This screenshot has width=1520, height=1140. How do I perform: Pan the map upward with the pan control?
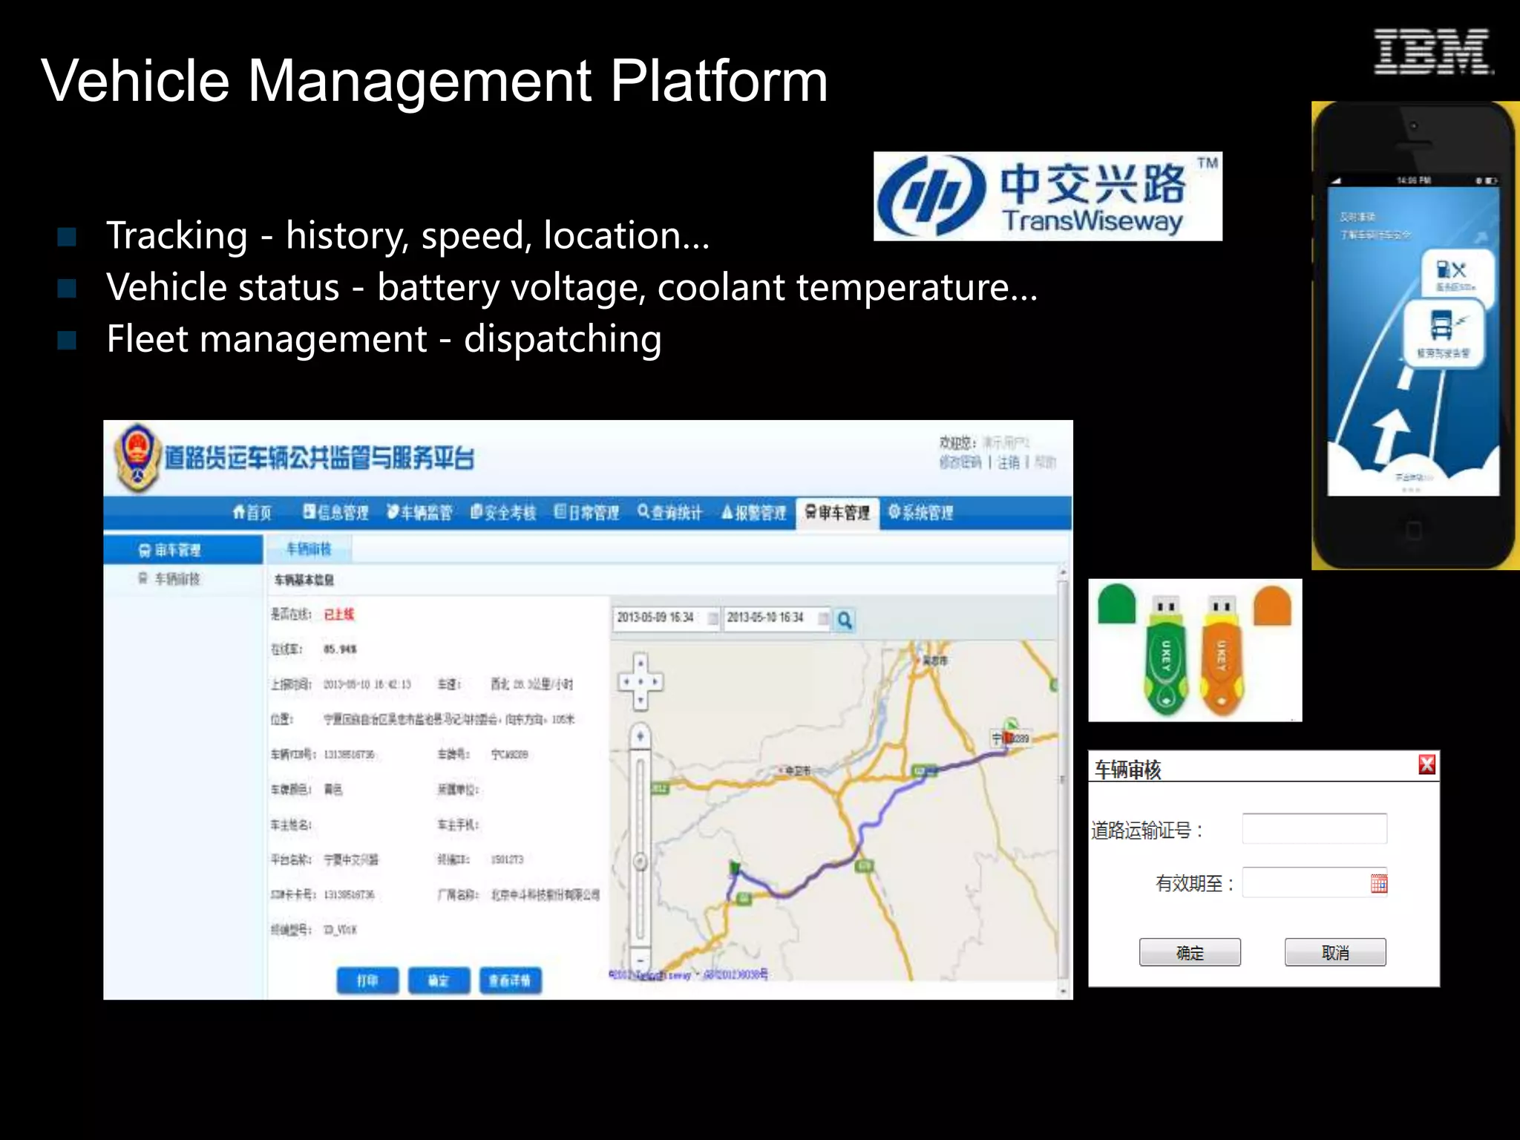click(x=641, y=664)
